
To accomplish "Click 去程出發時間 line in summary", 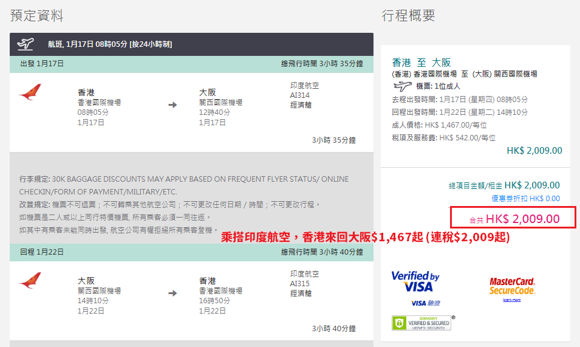I will click(460, 100).
